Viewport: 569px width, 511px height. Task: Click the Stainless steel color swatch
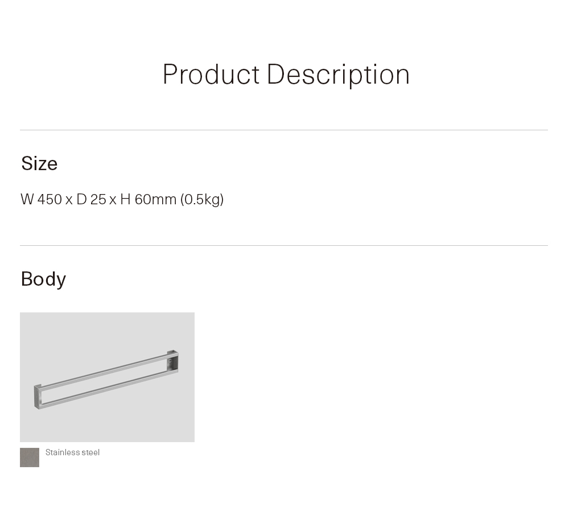pos(30,458)
